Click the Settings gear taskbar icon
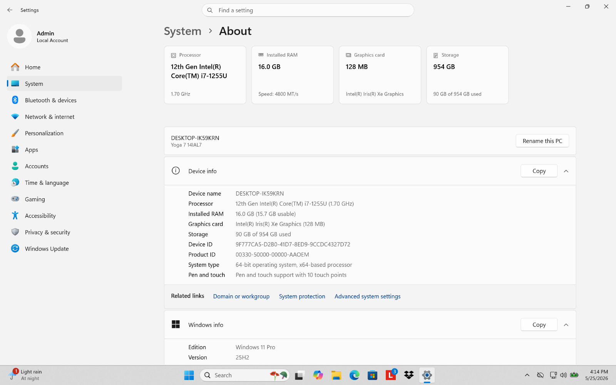The height and width of the screenshot is (385, 616). tap(427, 375)
